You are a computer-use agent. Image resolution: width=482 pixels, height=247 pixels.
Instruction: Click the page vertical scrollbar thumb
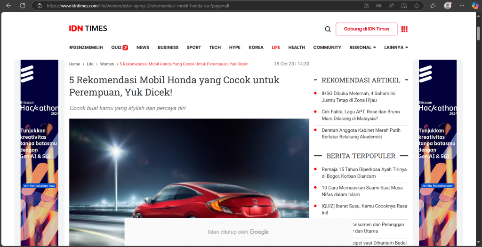(478, 33)
